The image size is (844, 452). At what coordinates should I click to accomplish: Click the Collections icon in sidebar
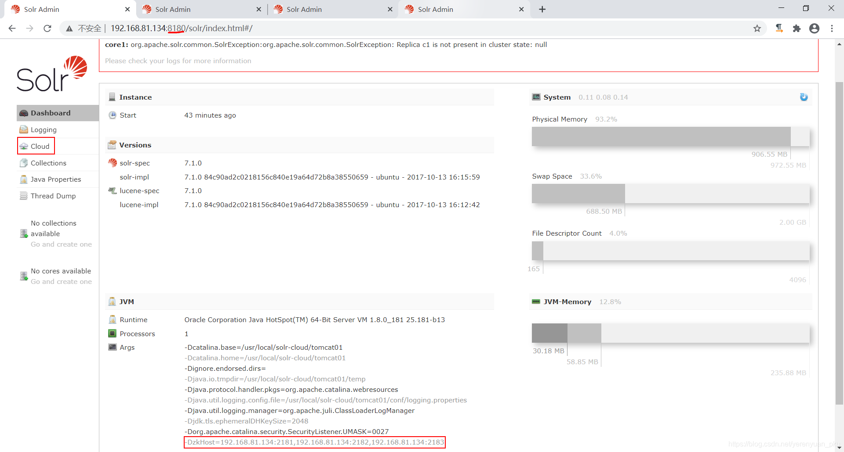(24, 163)
